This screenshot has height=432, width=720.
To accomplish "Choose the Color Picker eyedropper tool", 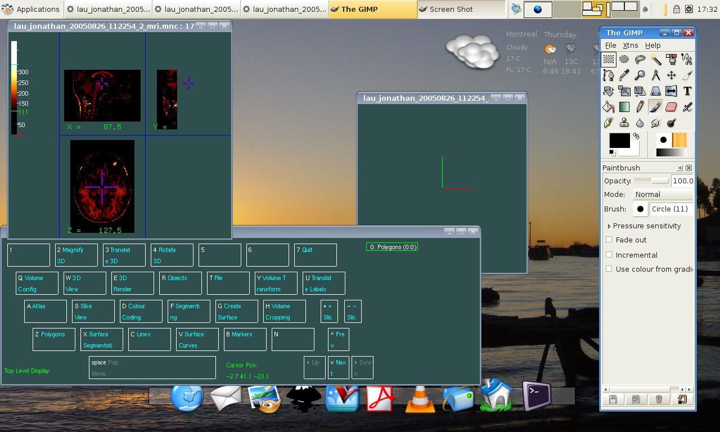I will point(624,75).
